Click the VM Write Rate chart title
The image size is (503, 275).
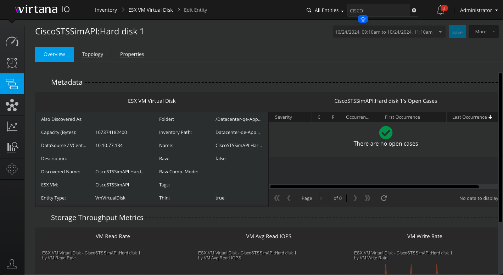(425, 236)
